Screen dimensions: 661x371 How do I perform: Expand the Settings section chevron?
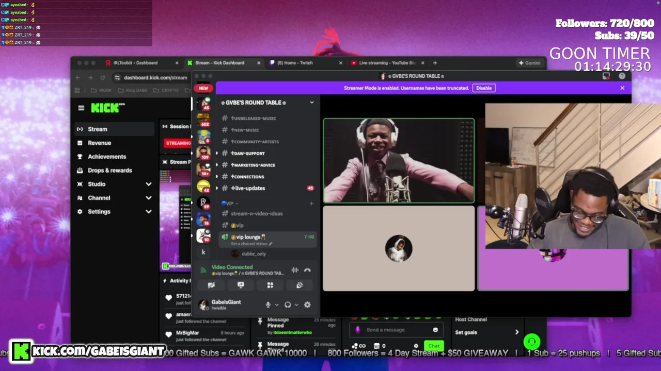click(149, 211)
